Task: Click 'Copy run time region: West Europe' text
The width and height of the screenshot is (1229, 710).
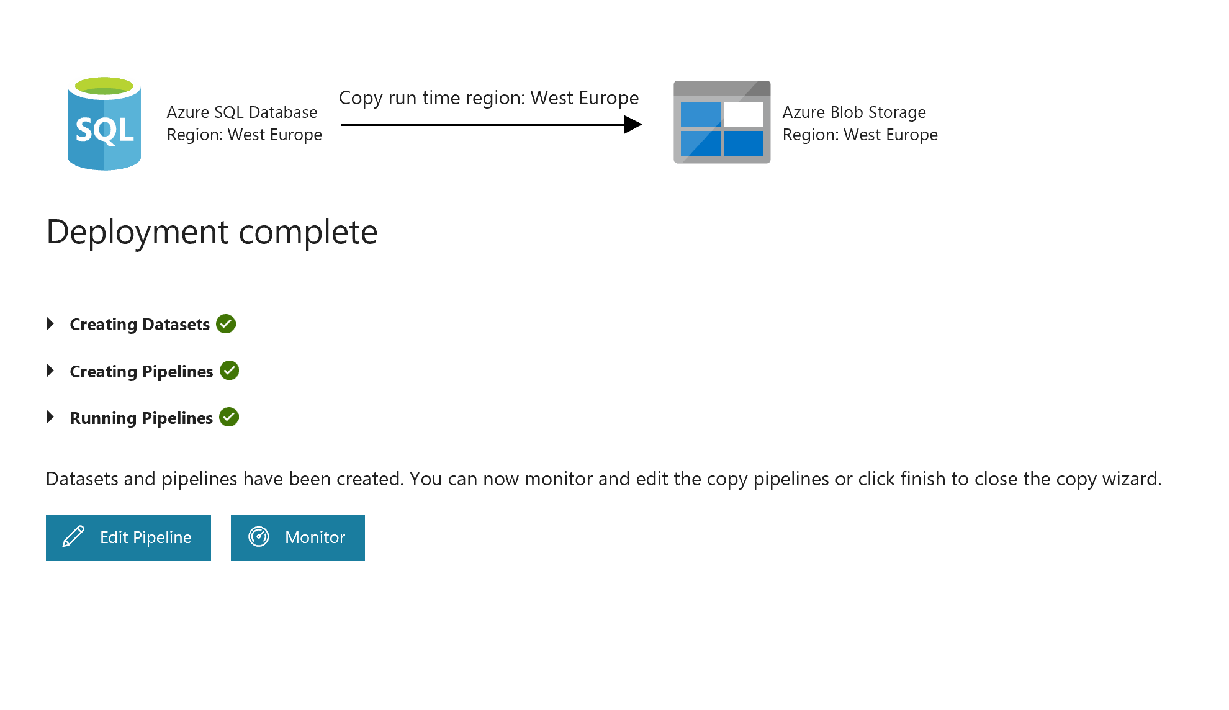Action: [489, 98]
